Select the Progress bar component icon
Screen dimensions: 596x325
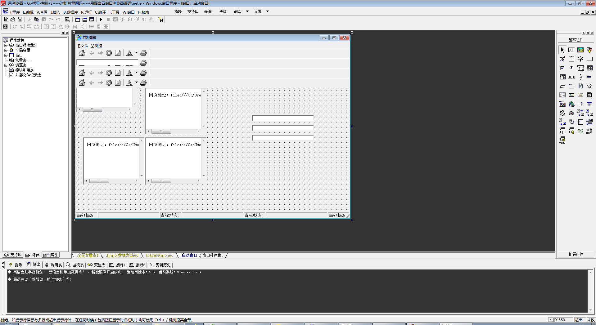pos(589,77)
